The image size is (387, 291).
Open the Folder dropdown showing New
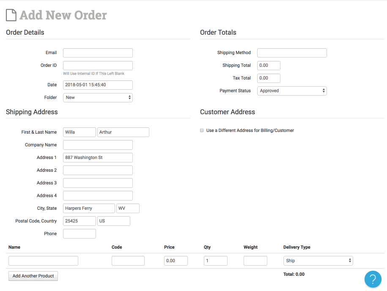pos(98,98)
